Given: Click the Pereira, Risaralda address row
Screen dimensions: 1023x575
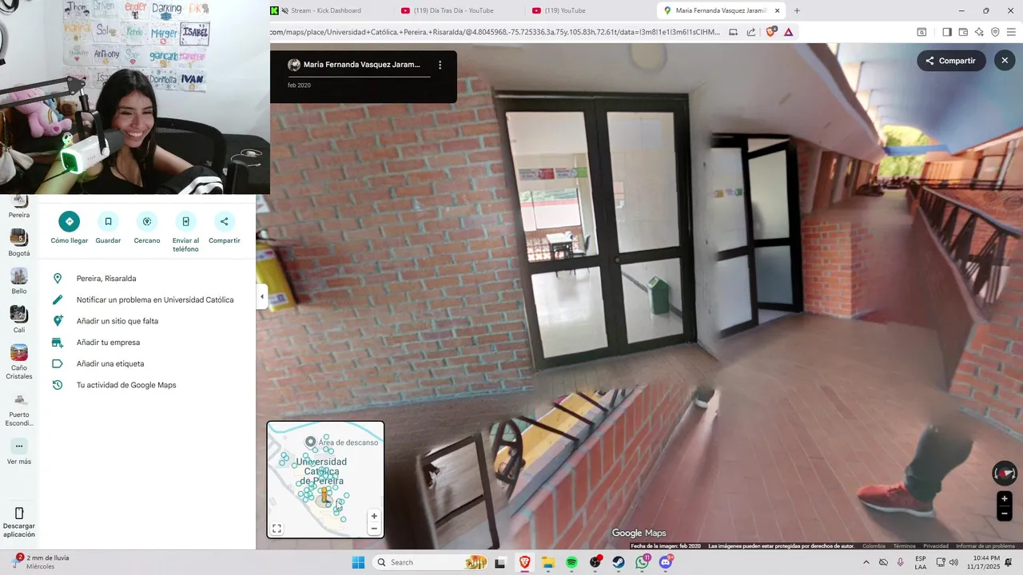Looking at the screenshot, I should [x=148, y=279].
